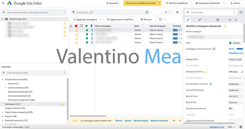Click the external link icon beside Campagne (4)

point(20,104)
